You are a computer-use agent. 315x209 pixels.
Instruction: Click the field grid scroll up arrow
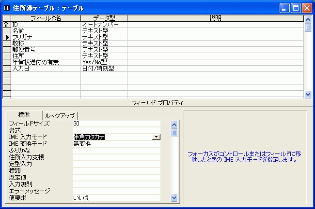[308, 19]
